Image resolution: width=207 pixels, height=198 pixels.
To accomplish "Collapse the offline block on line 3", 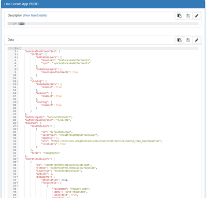I will coord(18,54).
